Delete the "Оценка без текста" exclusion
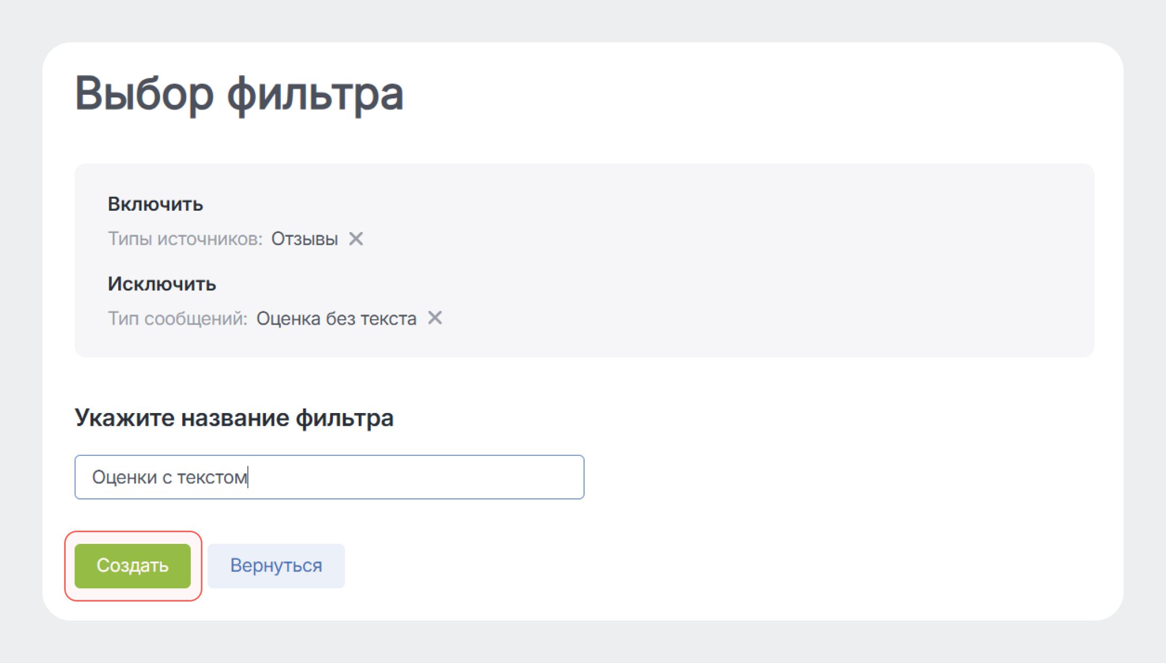This screenshot has width=1166, height=663. coord(435,318)
